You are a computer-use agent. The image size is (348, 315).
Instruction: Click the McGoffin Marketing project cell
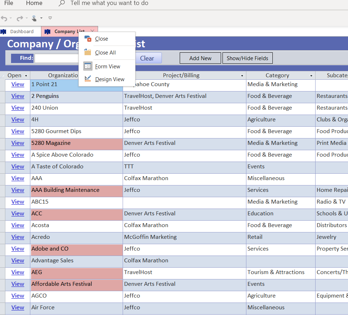coord(184,238)
